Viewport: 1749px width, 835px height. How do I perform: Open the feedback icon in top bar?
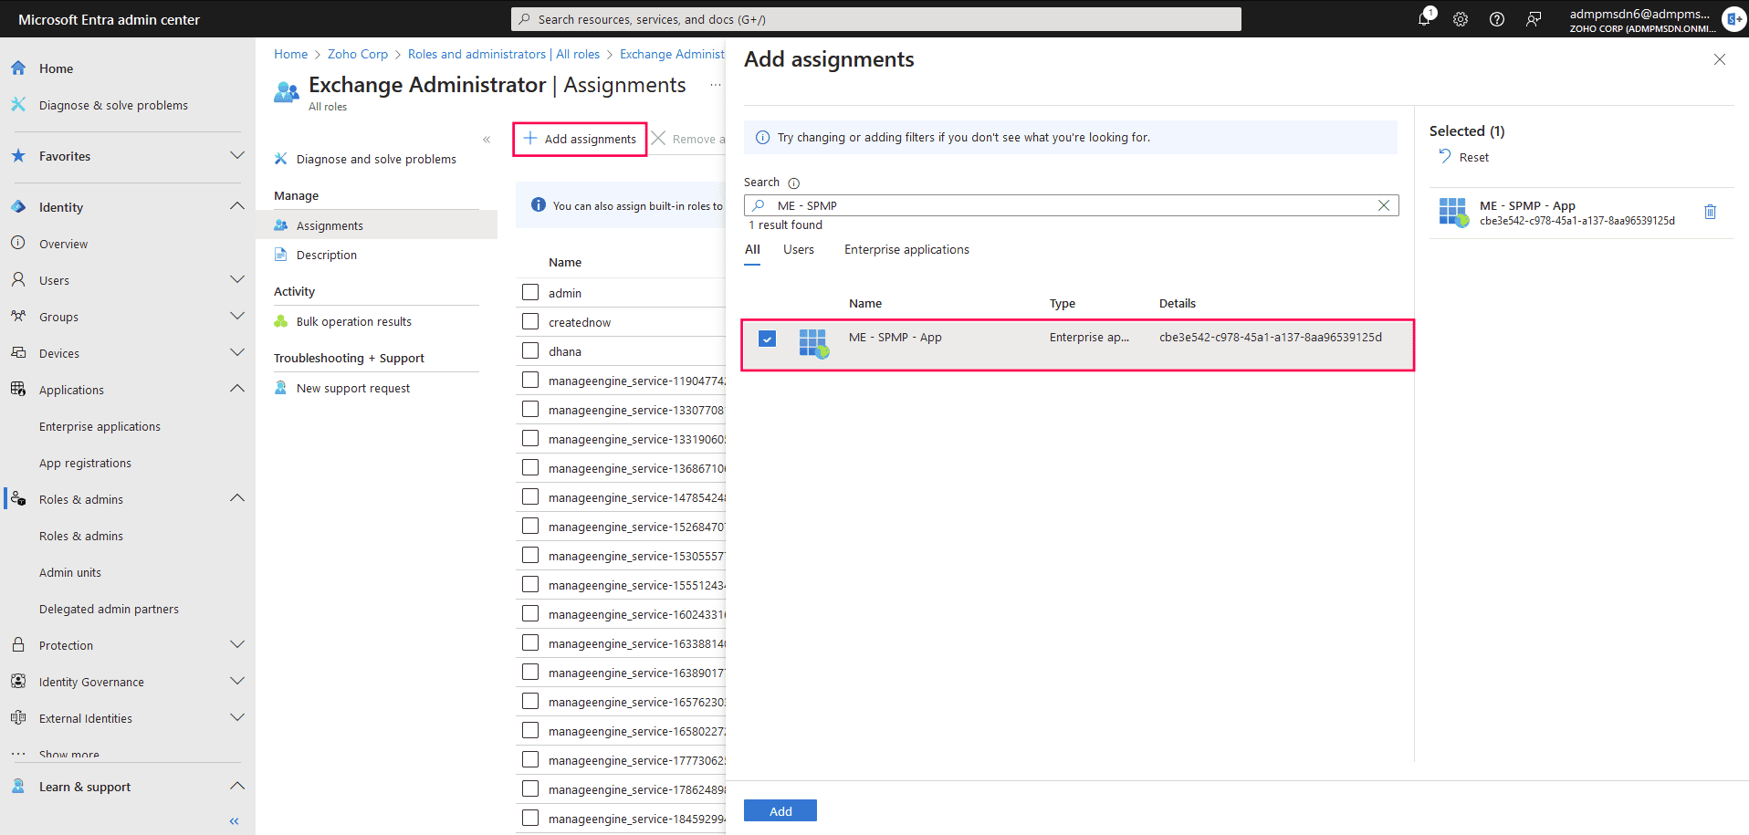click(x=1534, y=19)
